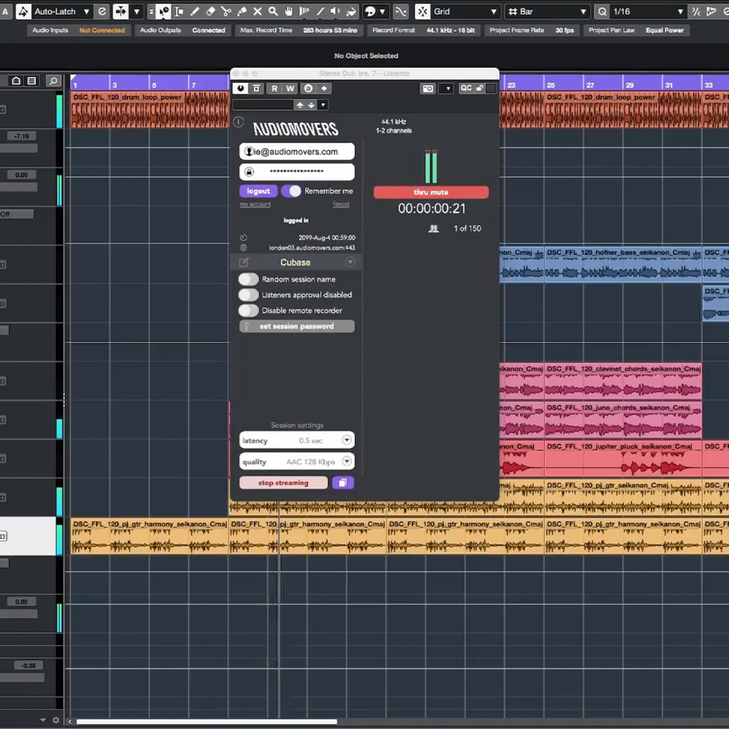Select the Play speaker tool

(335, 11)
